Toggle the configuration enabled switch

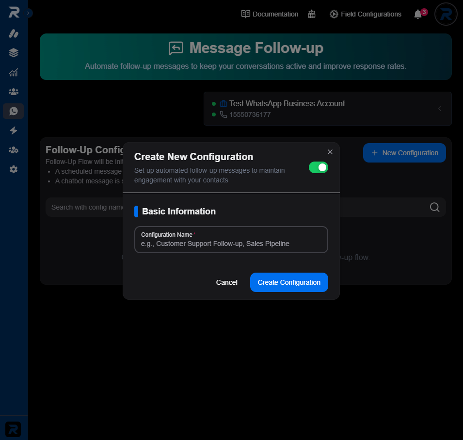pos(319,167)
